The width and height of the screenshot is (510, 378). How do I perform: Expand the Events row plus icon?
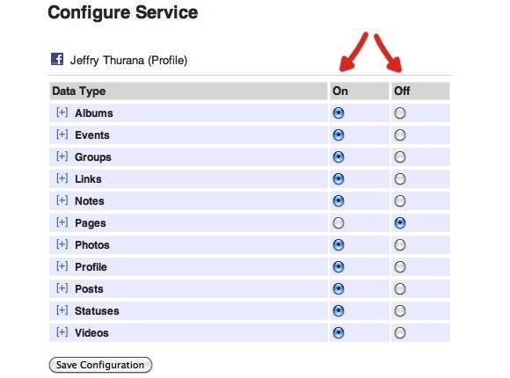pyautogui.click(x=62, y=134)
